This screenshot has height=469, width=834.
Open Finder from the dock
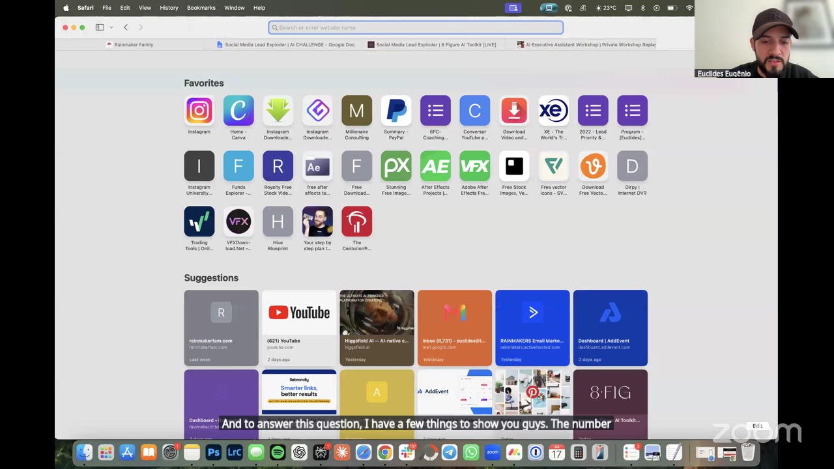pos(84,452)
